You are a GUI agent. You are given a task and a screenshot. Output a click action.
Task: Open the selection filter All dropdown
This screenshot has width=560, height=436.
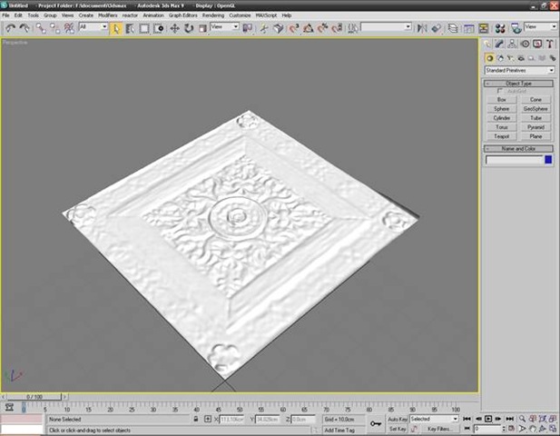(x=93, y=27)
